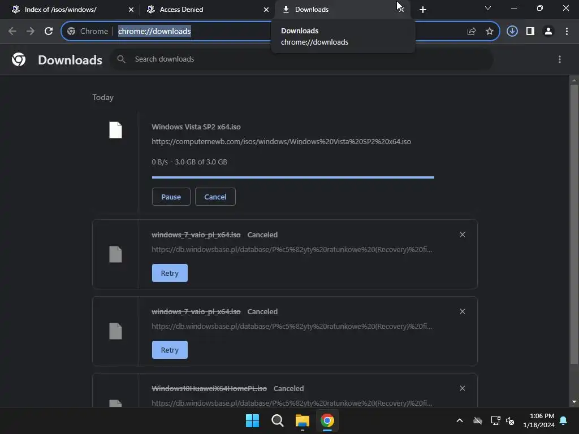
Task: Share this page icon in address bar
Action: pyautogui.click(x=472, y=32)
